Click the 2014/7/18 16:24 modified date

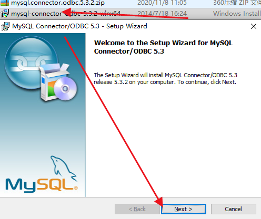pyautogui.click(x=162, y=14)
